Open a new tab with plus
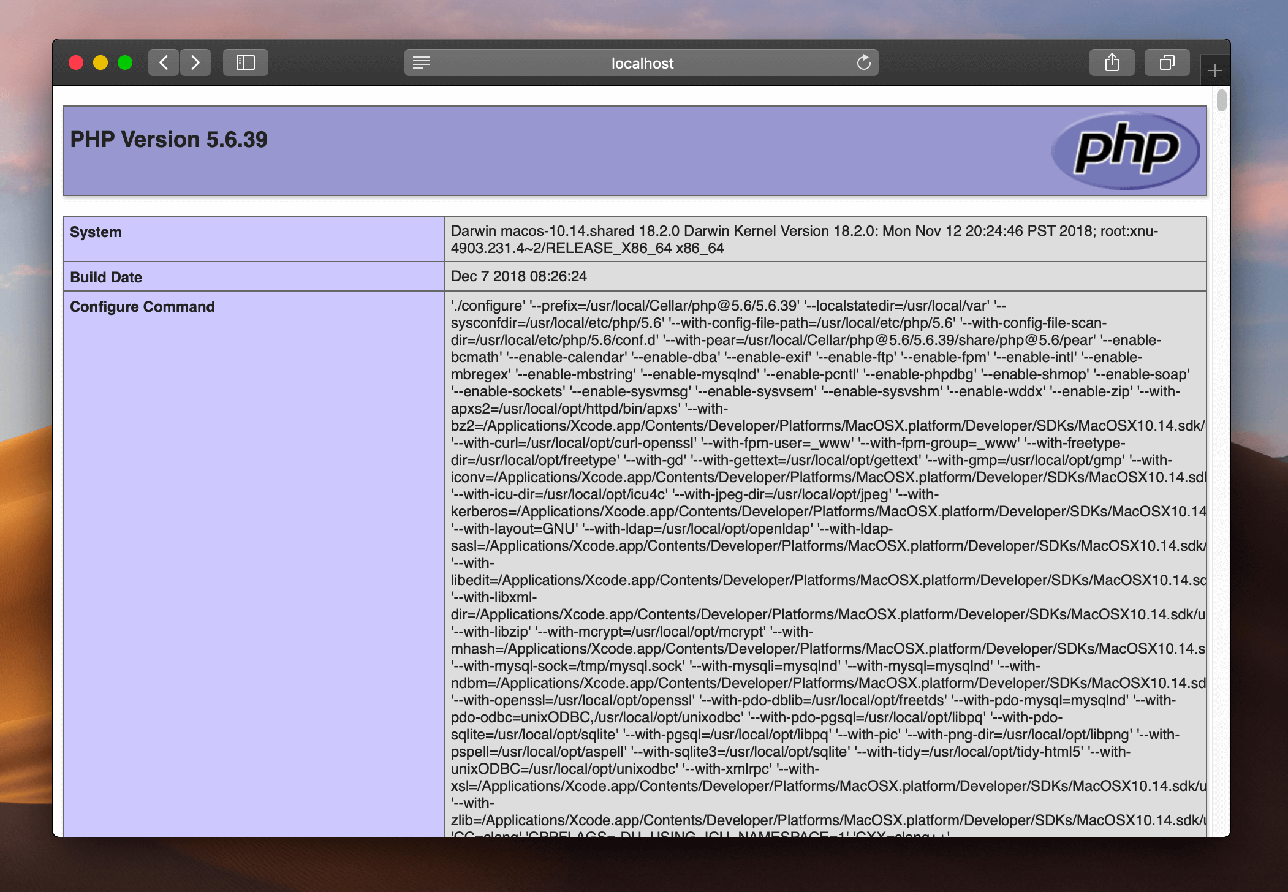Viewport: 1288px width, 892px height. (x=1215, y=71)
